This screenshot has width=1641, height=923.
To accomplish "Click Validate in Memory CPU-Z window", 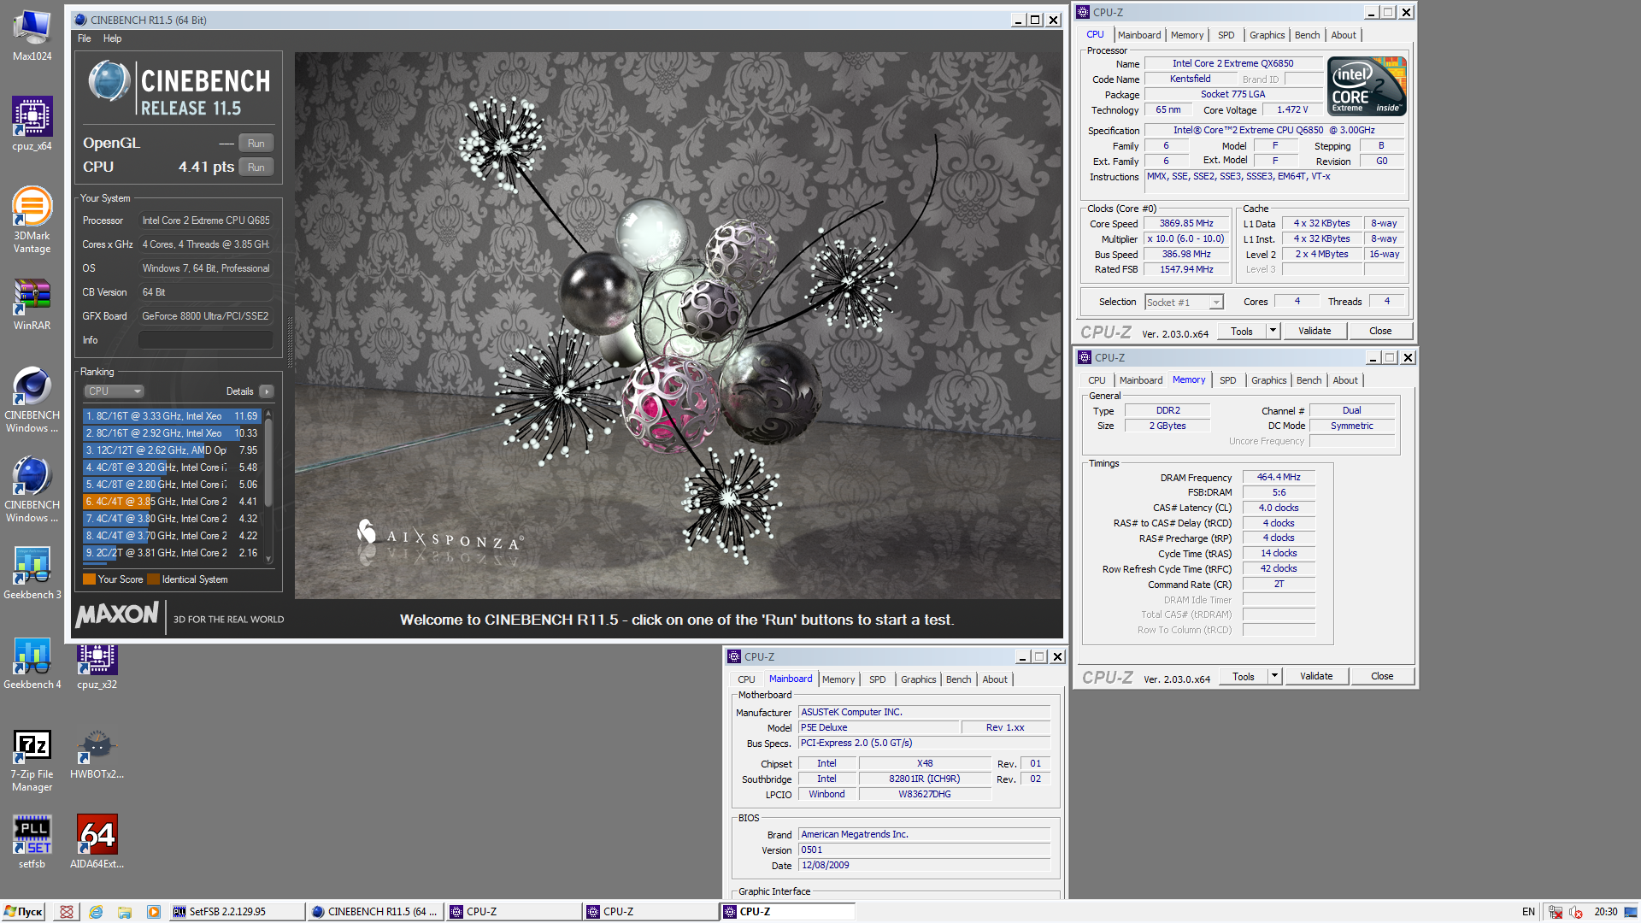I will tap(1316, 676).
